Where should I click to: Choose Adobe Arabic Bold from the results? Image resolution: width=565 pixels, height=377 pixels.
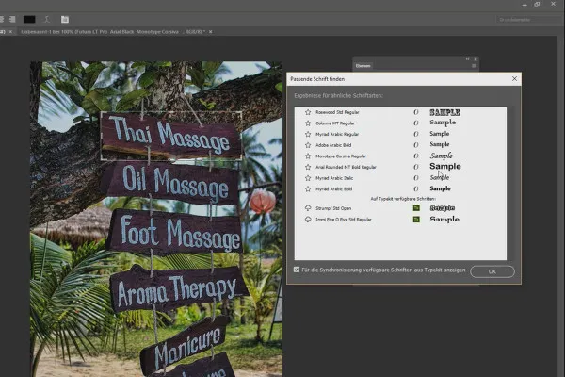click(333, 145)
